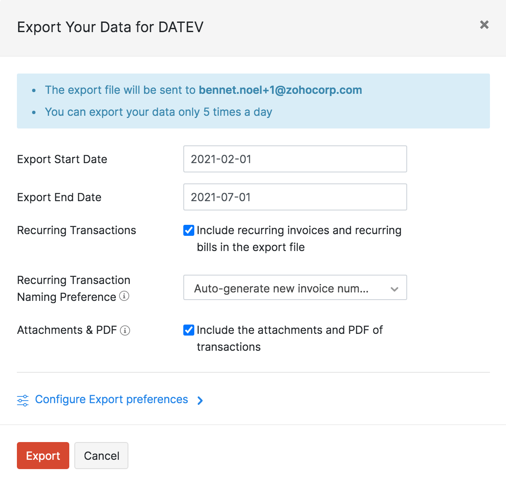Open the invoice naming preference dropdown
This screenshot has width=506, height=486.
click(x=281, y=288)
